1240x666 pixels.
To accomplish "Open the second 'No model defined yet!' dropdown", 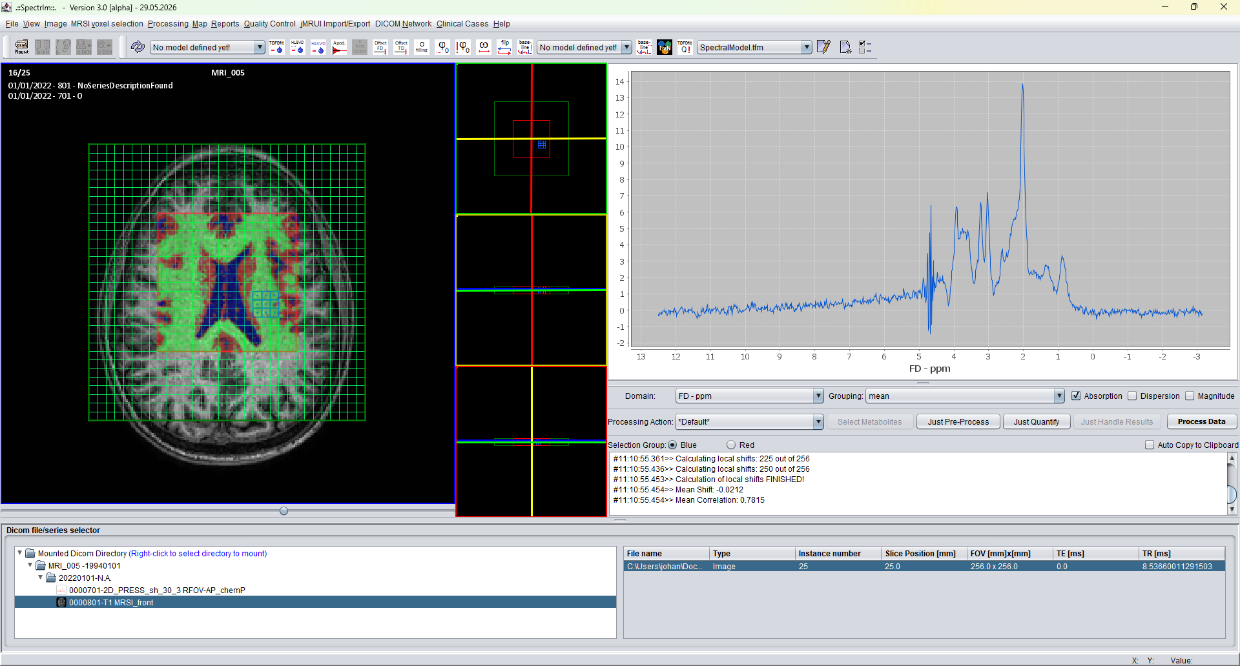I will point(584,47).
